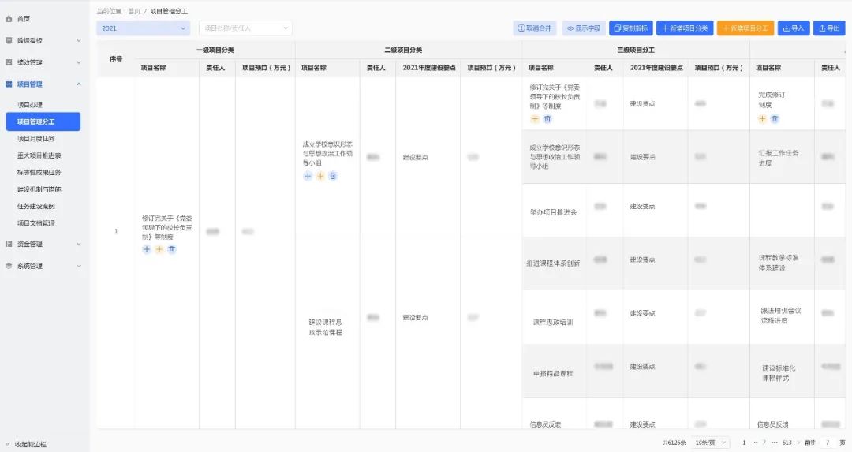The width and height of the screenshot is (852, 452).
Task: Click the delete trash icon in the first-level project cell
Action: click(x=172, y=249)
